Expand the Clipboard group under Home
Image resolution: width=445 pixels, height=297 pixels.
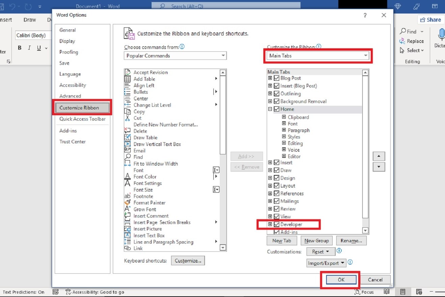(284, 117)
